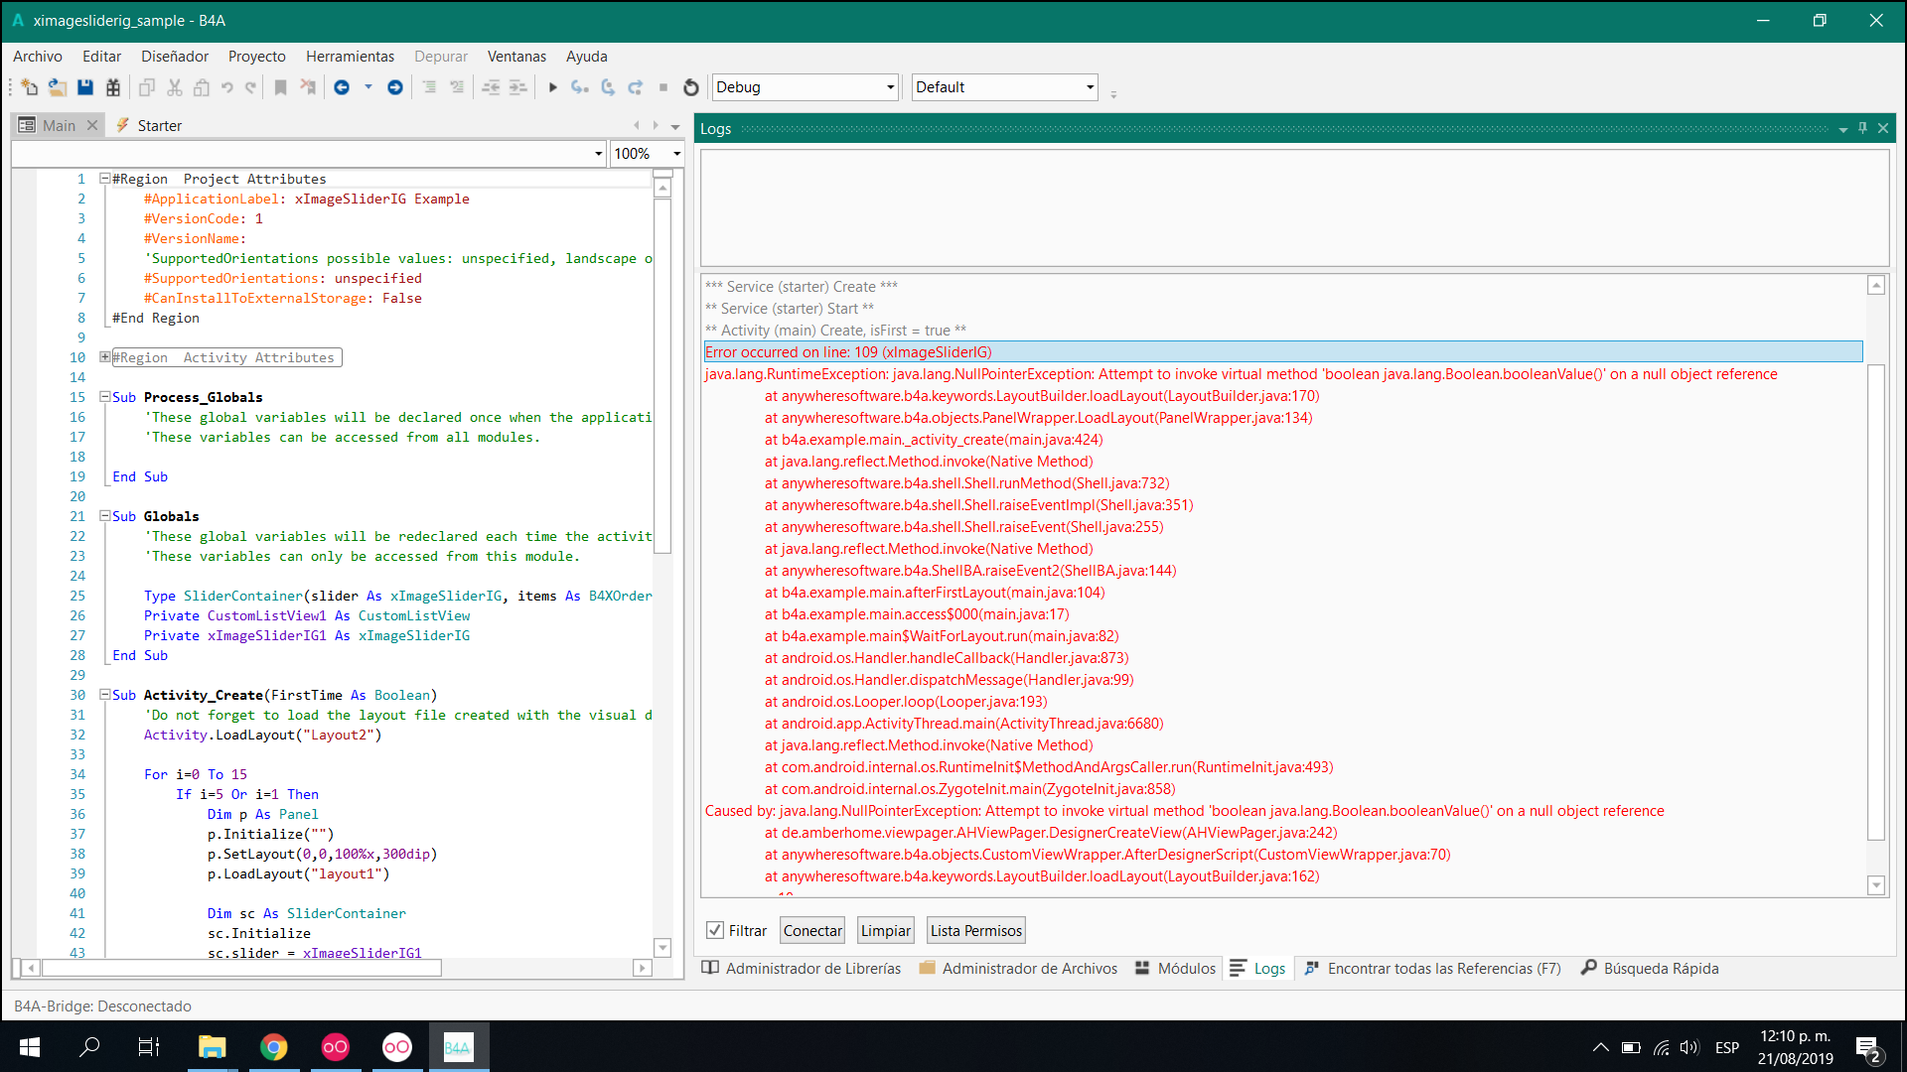Toggle bookmark with the bookmark icon

281,87
